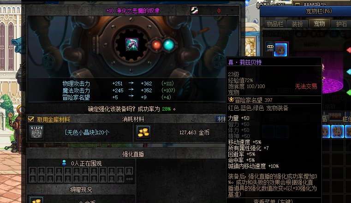This screenshot has height=203, width=351.
Task: Click the cyan gem pet equipment slot
Action: [349, 72]
